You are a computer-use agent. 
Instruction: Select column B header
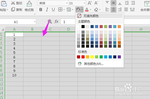tap(32, 29)
